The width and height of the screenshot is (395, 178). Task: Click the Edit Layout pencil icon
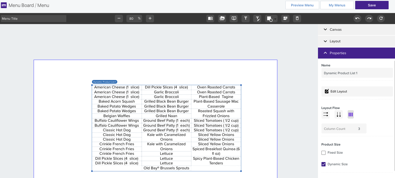[x=327, y=91]
